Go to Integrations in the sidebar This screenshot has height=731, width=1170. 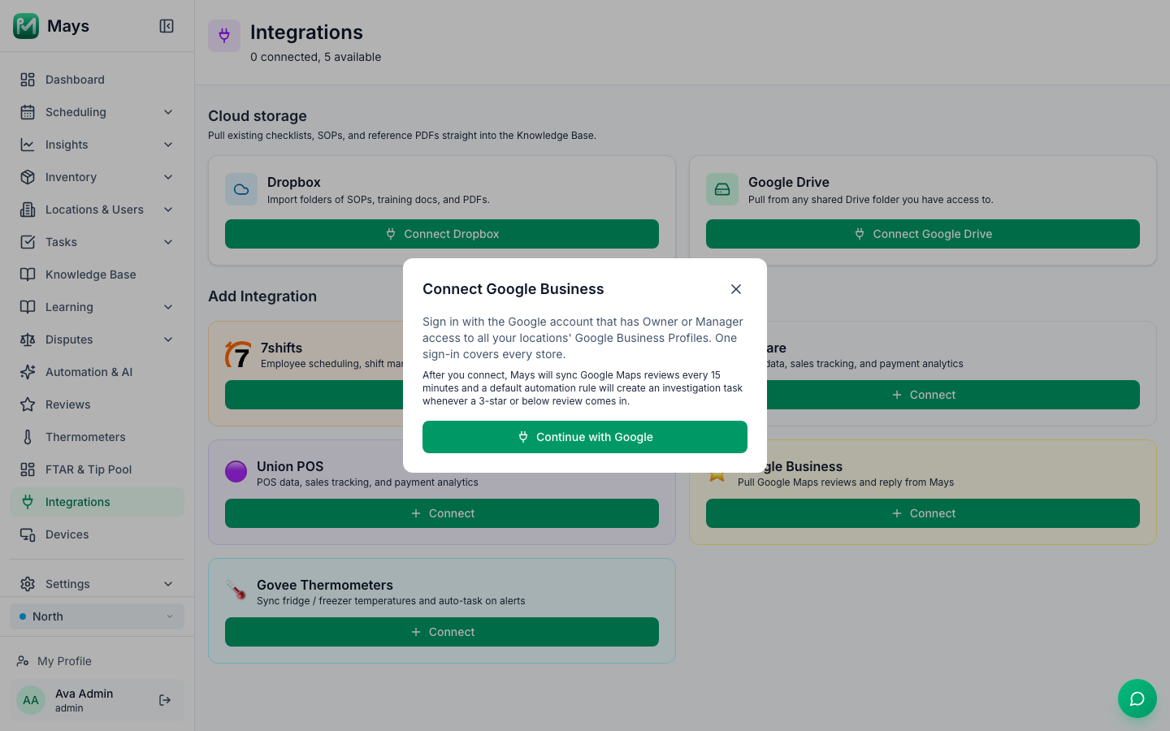pyautogui.click(x=97, y=502)
